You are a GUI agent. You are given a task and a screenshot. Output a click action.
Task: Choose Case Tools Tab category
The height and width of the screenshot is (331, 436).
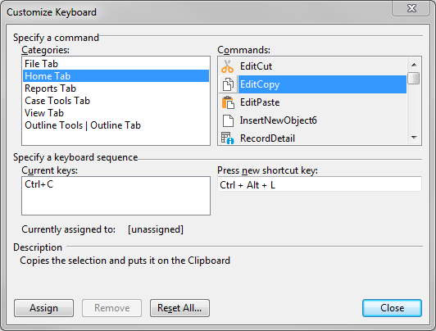(x=116, y=101)
